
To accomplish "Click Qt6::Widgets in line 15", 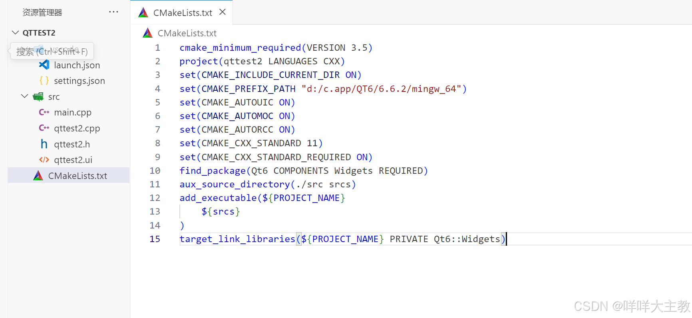I will click(x=467, y=239).
